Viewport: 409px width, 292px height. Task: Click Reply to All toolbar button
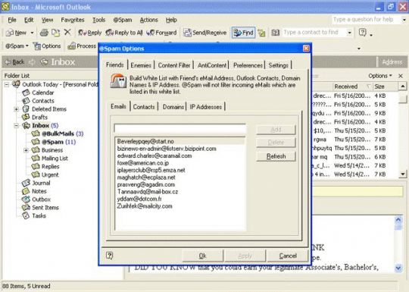point(124,33)
